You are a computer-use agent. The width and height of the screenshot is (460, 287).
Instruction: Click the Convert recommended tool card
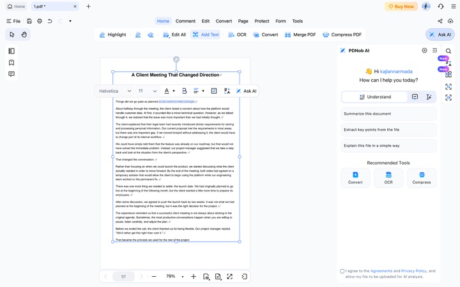click(355, 178)
